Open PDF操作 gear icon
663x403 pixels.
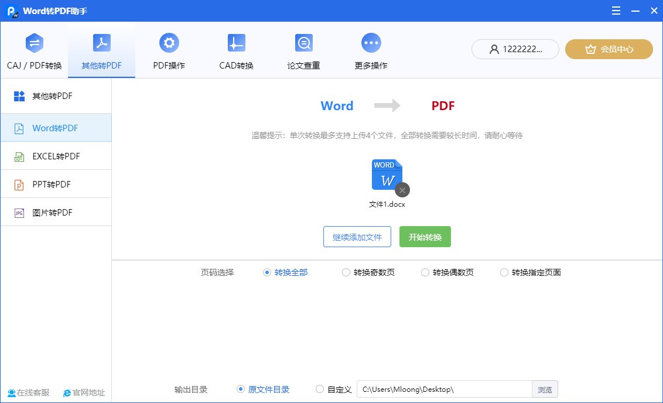coord(169,43)
